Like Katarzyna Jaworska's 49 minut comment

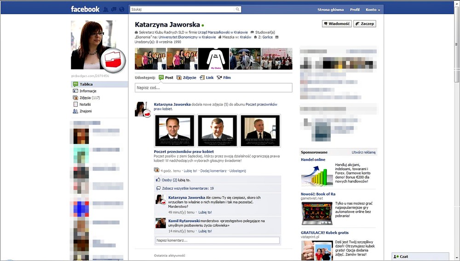[205, 212]
